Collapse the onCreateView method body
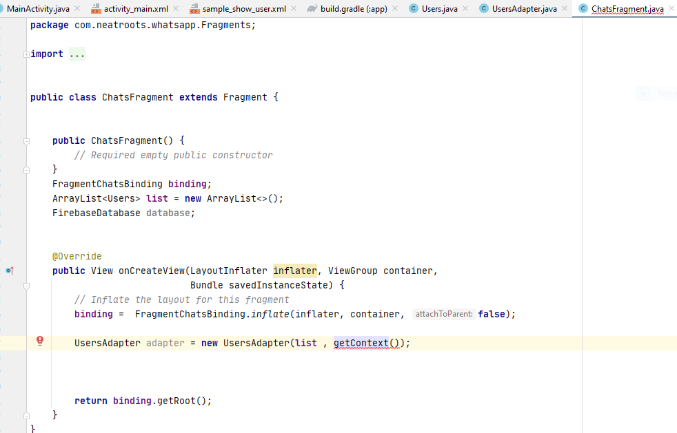Screen dimensions: 677x433 tap(26, 286)
